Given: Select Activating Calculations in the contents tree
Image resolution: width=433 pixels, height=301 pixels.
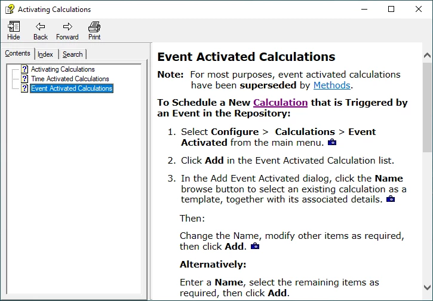Looking at the screenshot, I should pos(63,69).
